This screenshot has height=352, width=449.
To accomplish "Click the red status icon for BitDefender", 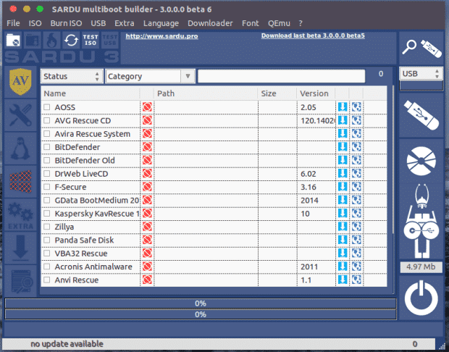I will [147, 147].
